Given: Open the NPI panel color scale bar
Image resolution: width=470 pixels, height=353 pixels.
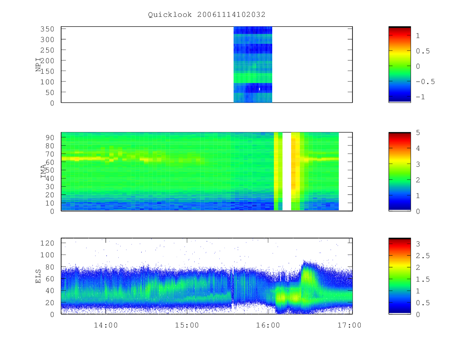Looking at the screenshot, I should click(x=399, y=64).
